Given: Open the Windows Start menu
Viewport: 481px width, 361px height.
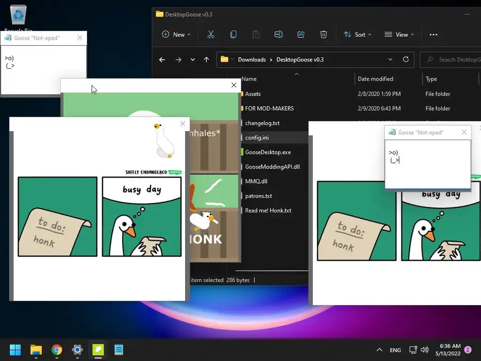Looking at the screenshot, I should coord(15,350).
